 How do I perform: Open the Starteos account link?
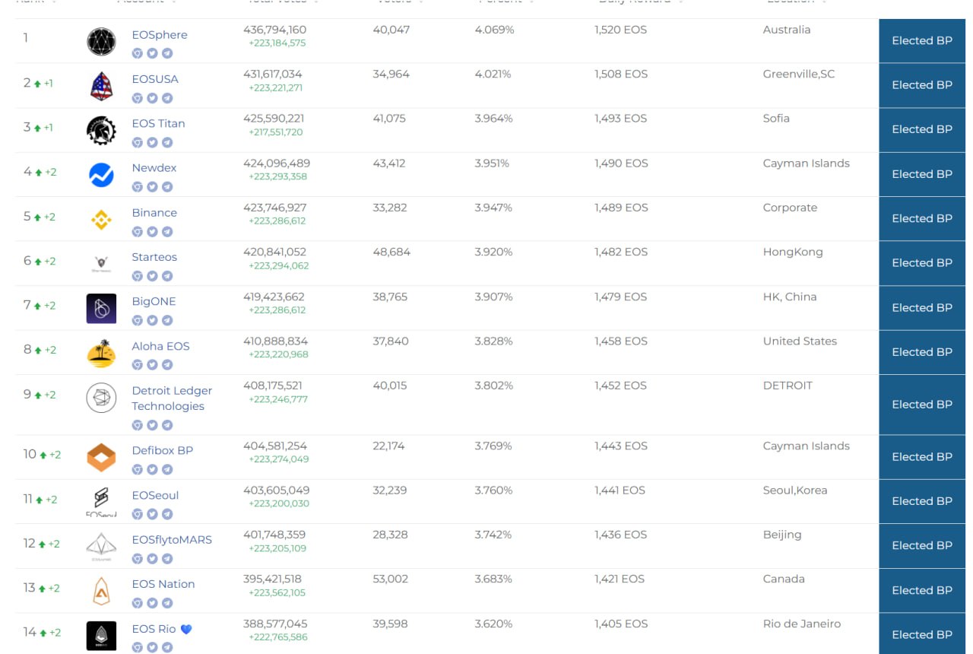(x=154, y=257)
